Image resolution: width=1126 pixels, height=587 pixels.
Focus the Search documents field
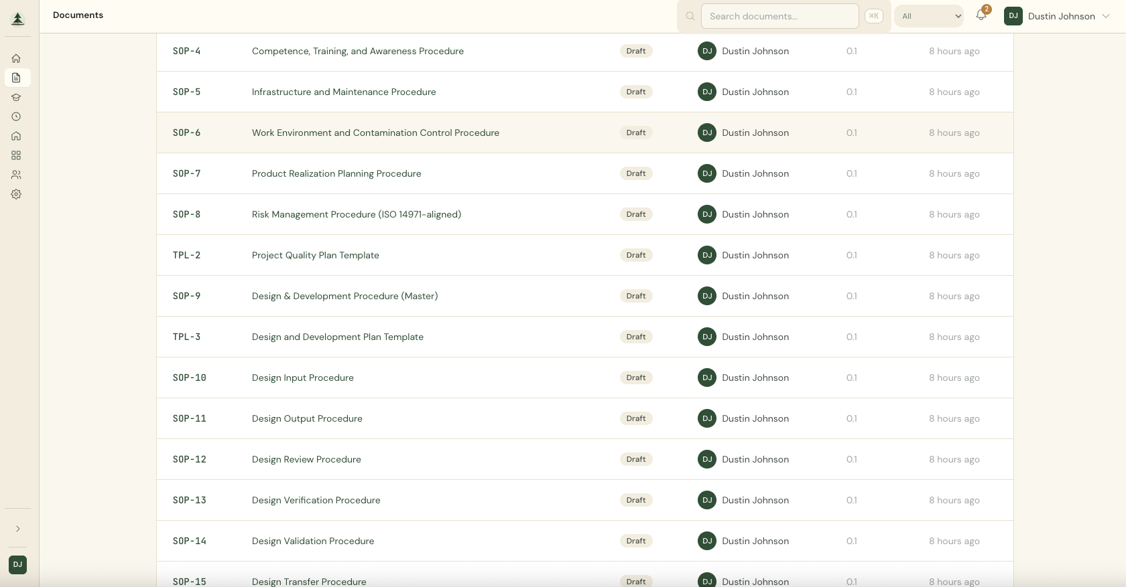780,16
